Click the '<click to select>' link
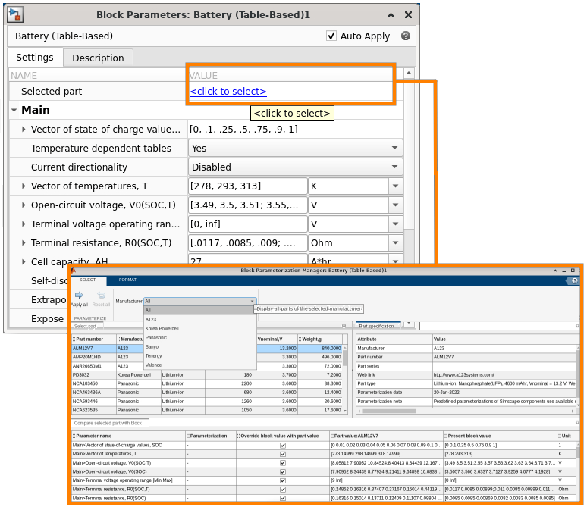 [228, 92]
